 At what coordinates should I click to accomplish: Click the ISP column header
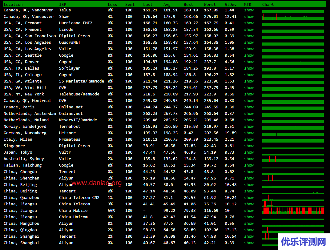tap(62, 4)
